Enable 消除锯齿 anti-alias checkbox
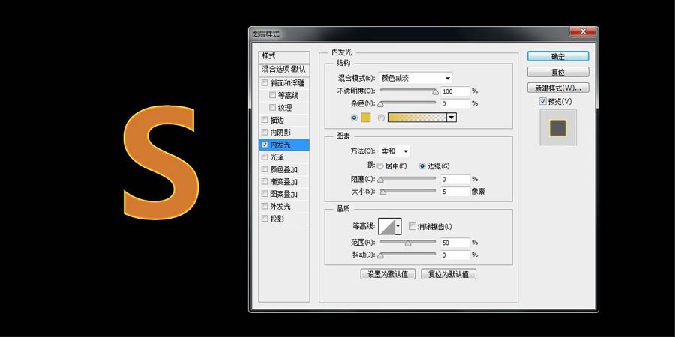The height and width of the screenshot is (337, 675). tap(412, 226)
